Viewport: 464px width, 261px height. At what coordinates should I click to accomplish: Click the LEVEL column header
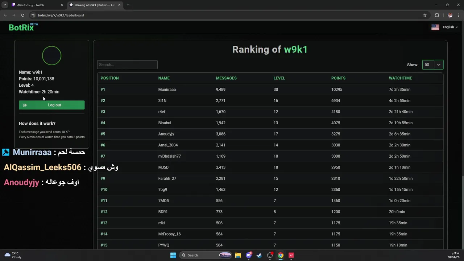(279, 78)
